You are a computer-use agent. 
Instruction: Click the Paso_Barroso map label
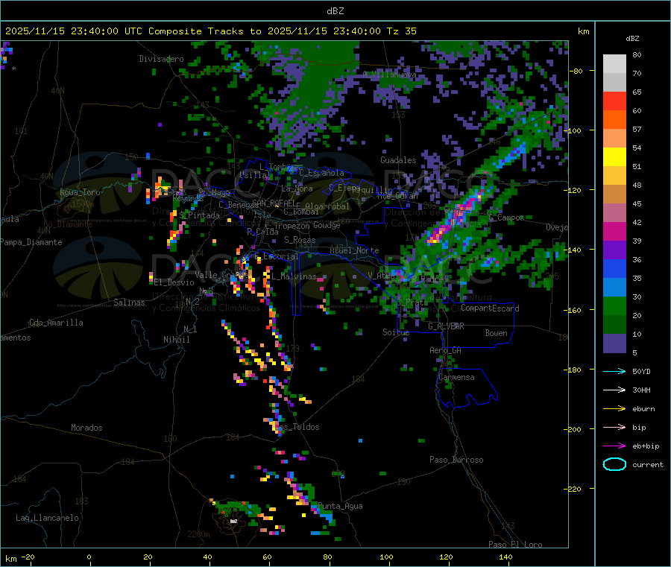coord(456,460)
